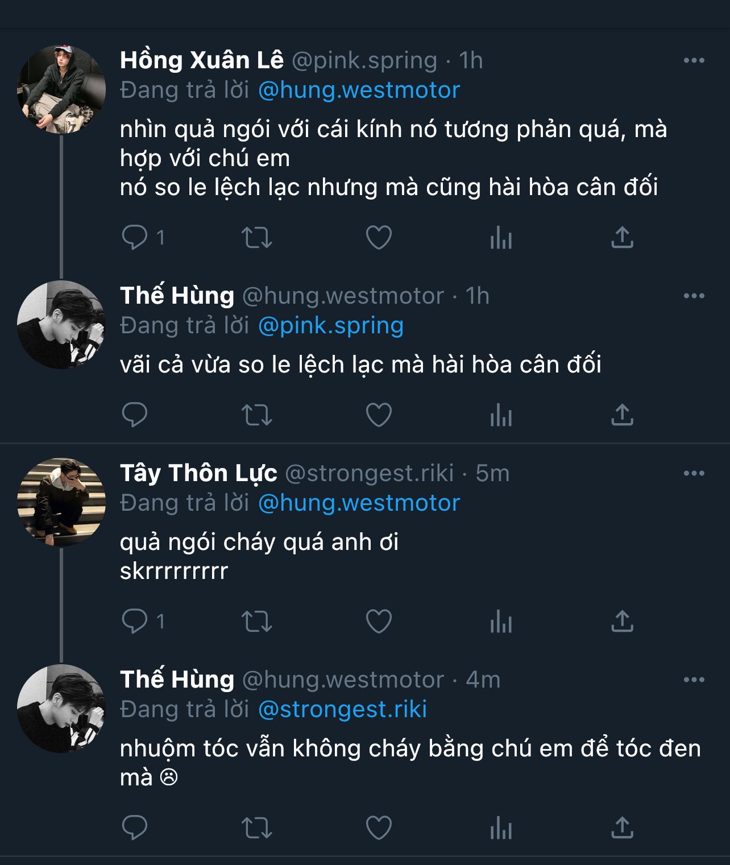Open the @strongest.riki mention link
Viewport: 730px width, 865px height.
click(342, 709)
